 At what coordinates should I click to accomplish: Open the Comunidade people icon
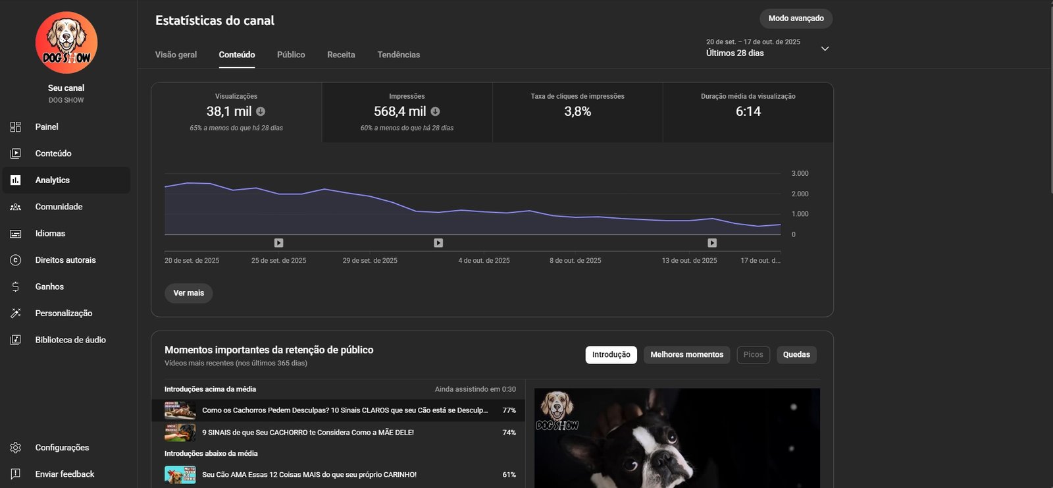[16, 207]
